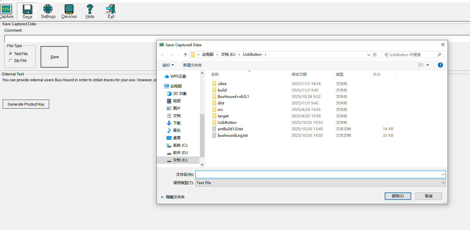Click the 取消 cancel button

428,196
